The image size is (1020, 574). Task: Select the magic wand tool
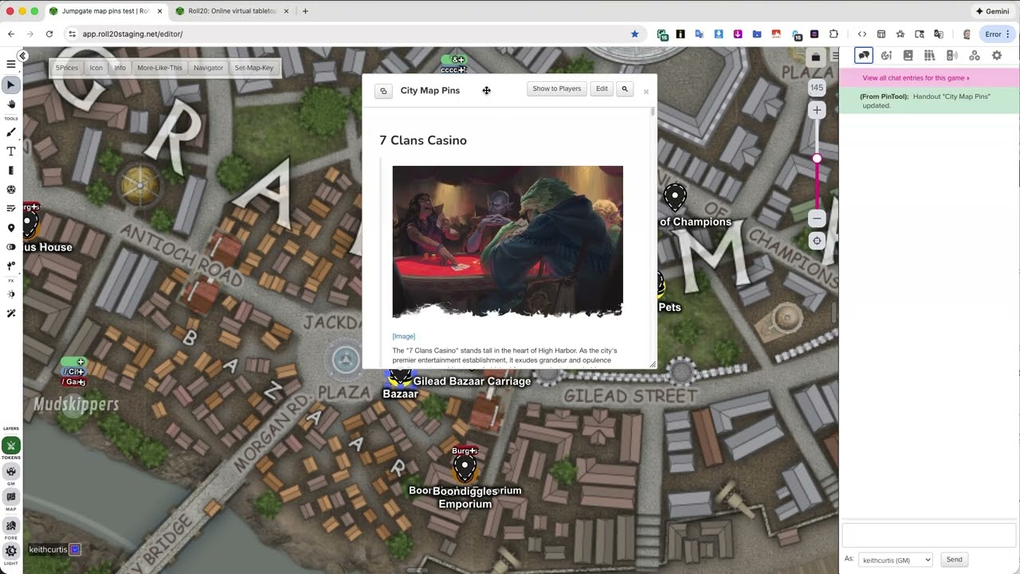point(11,313)
